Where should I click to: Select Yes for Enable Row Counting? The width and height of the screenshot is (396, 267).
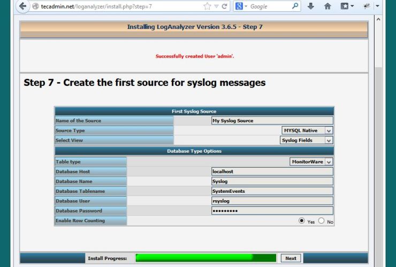pos(302,221)
